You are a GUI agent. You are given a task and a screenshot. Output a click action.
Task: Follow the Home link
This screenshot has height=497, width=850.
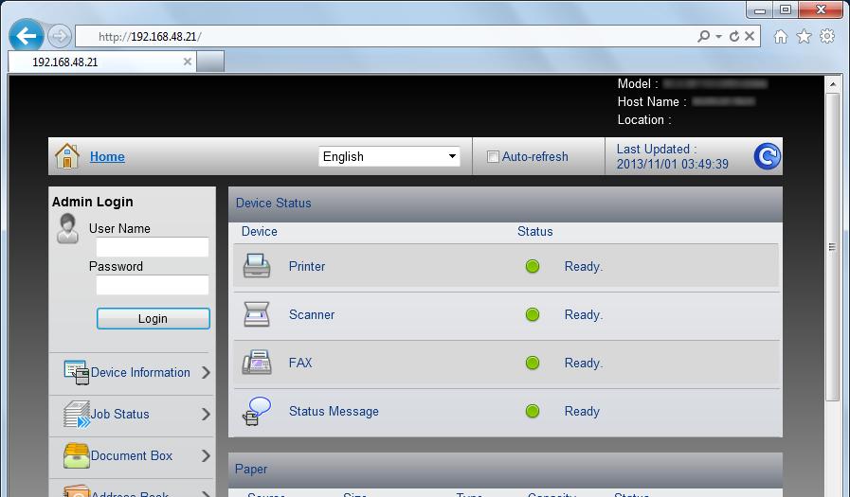[x=107, y=156]
